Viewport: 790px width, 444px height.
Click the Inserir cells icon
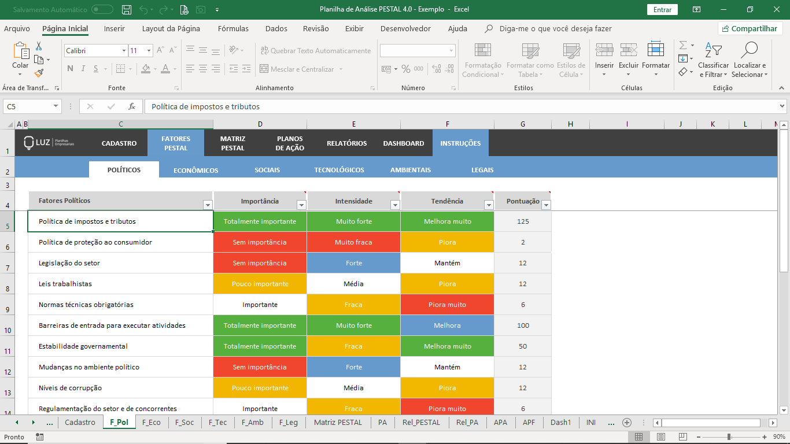coord(604,50)
